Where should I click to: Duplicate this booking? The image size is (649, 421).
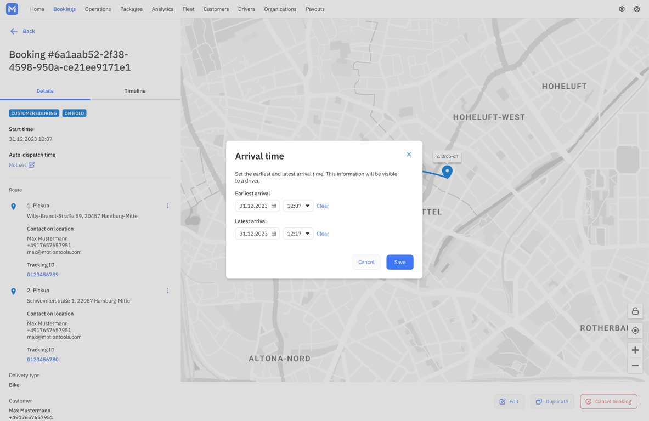(552, 402)
